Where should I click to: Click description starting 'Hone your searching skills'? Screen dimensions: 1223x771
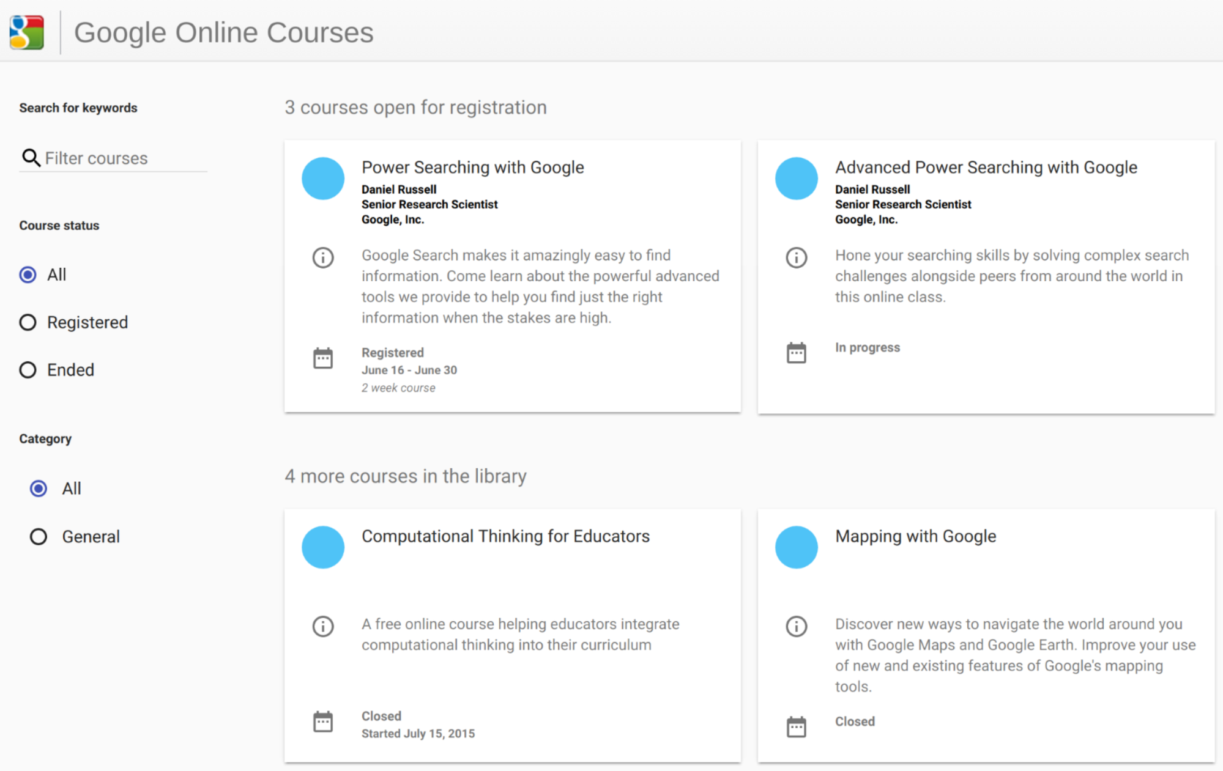[1012, 276]
